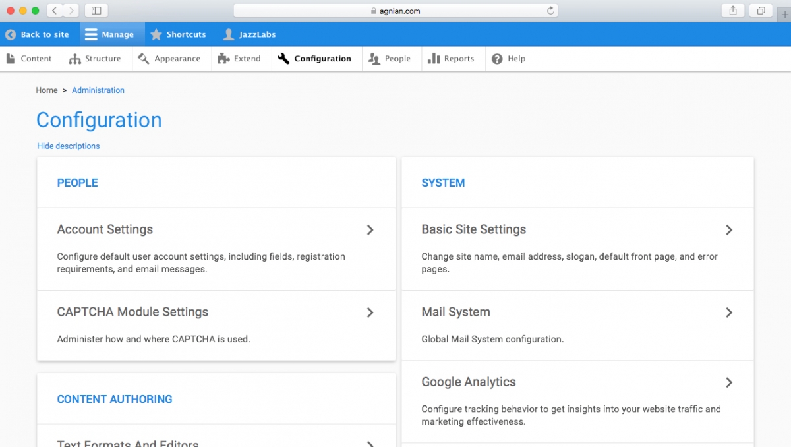Click the Manage hamburger icon
Image resolution: width=791 pixels, height=447 pixels.
point(91,34)
